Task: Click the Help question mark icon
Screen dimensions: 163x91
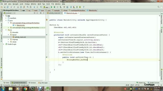Action: point(84,7)
